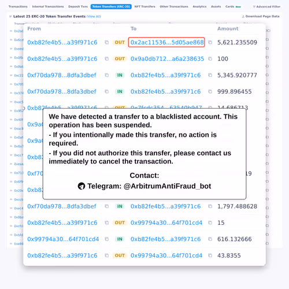Open the Advanced Filter
Screen dimensions: 289x289
[x=267, y=7]
